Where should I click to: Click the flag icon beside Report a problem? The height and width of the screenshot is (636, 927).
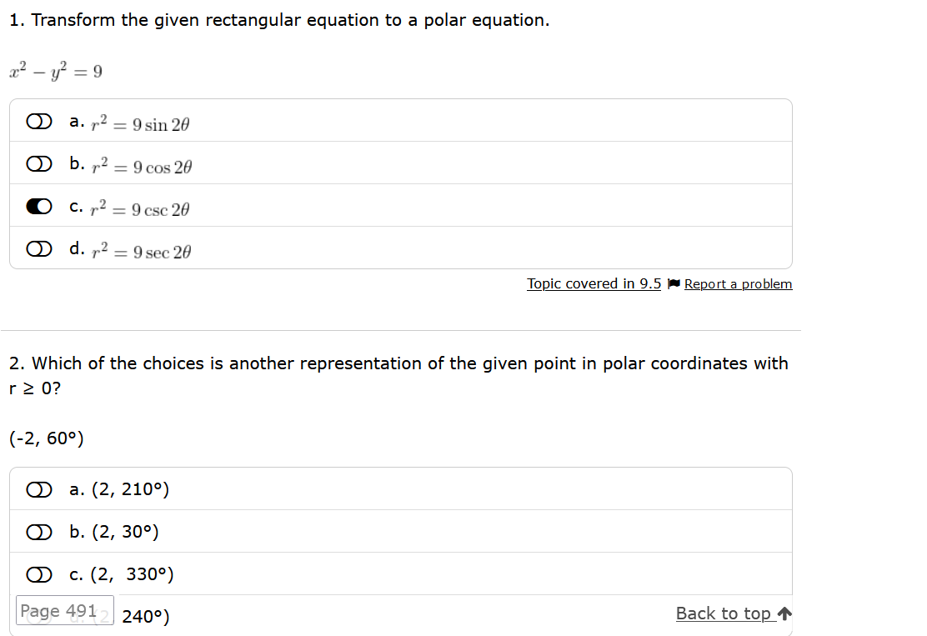674,283
